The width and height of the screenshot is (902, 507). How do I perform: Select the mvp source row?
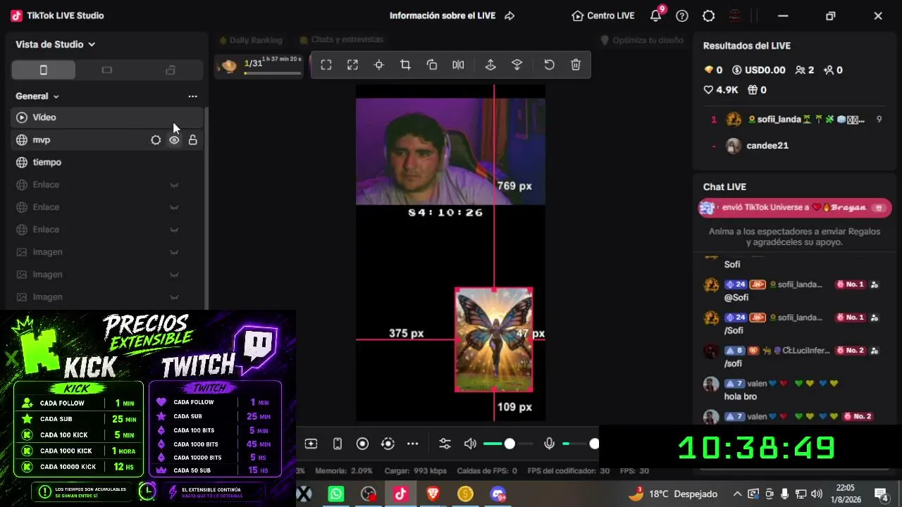tap(107, 140)
